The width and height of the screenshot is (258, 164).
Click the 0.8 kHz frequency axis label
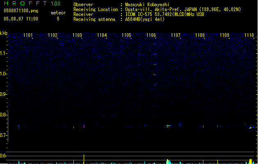pos(3,115)
